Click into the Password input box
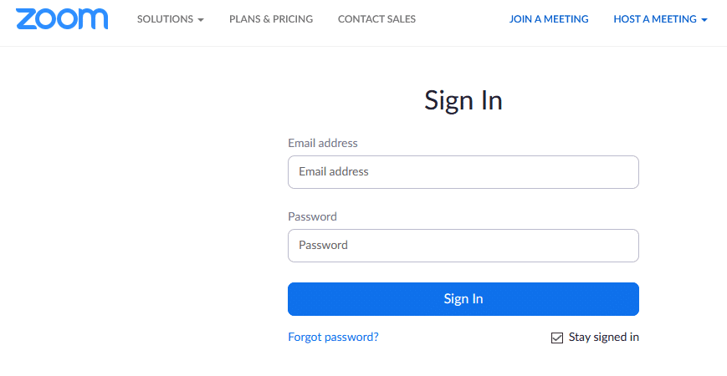Viewport: 727px width, 376px height. tap(463, 246)
